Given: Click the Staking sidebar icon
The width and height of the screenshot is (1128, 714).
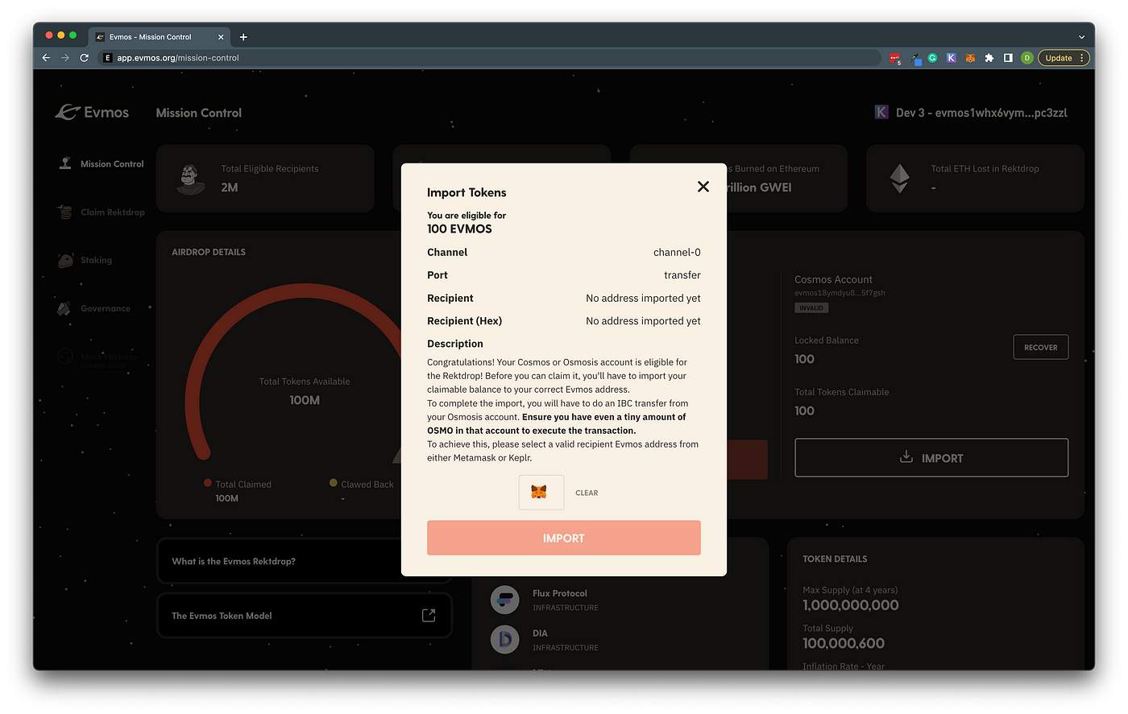Looking at the screenshot, I should (65, 260).
